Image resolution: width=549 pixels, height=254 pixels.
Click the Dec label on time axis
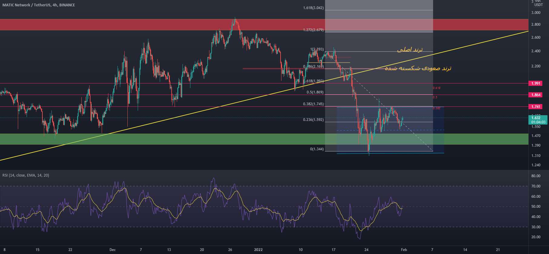[x=113, y=250]
